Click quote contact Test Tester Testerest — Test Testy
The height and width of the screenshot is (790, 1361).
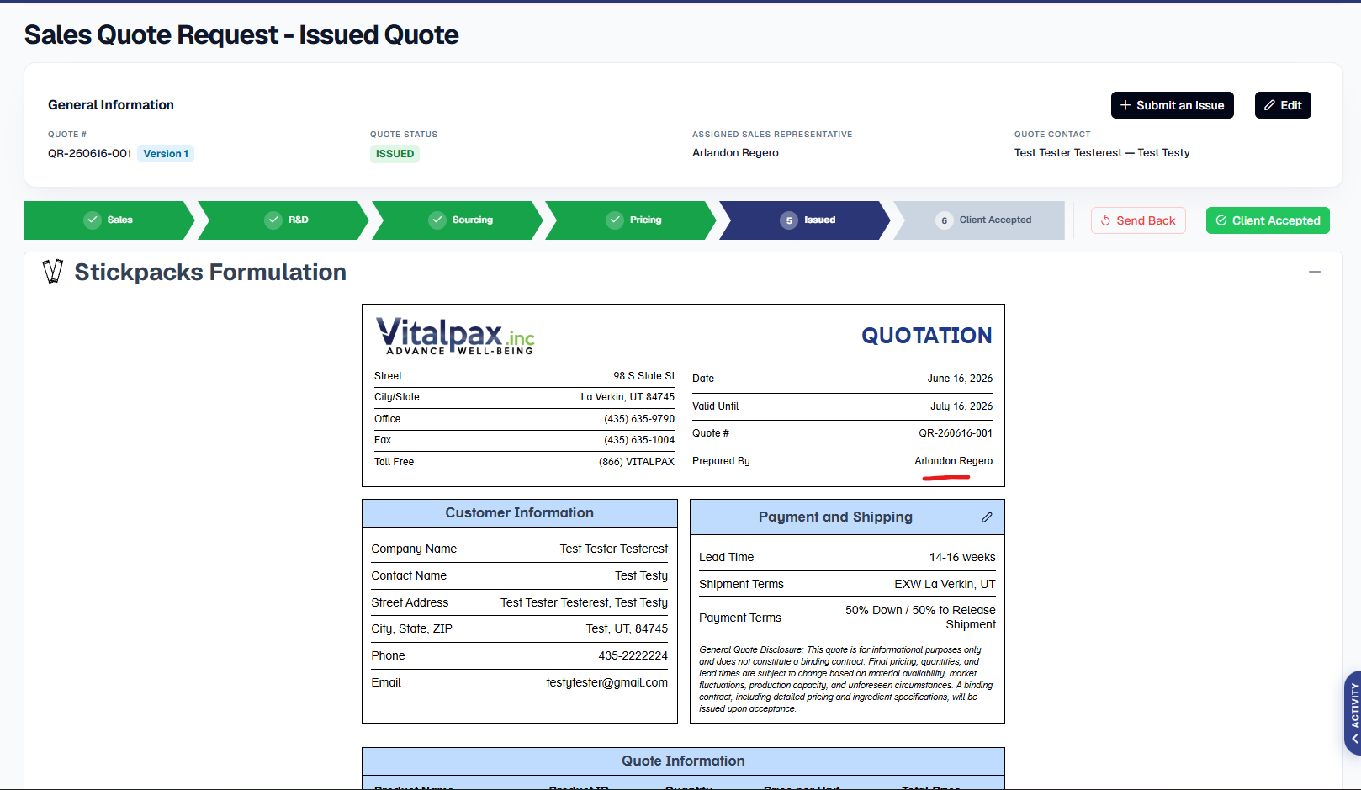coord(1102,153)
